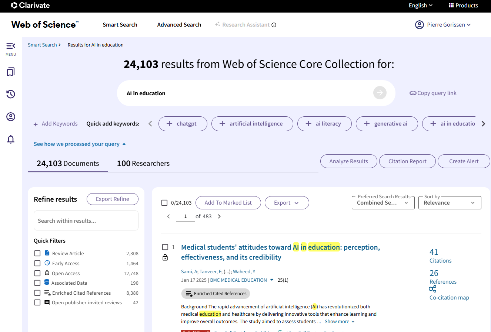Open the left sidebar menu icon
This screenshot has height=332, width=491.
11,46
